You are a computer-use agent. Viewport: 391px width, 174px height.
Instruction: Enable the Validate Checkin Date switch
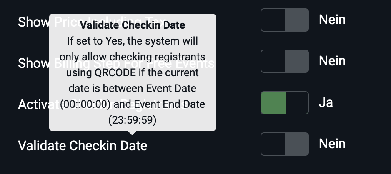tap(285, 144)
